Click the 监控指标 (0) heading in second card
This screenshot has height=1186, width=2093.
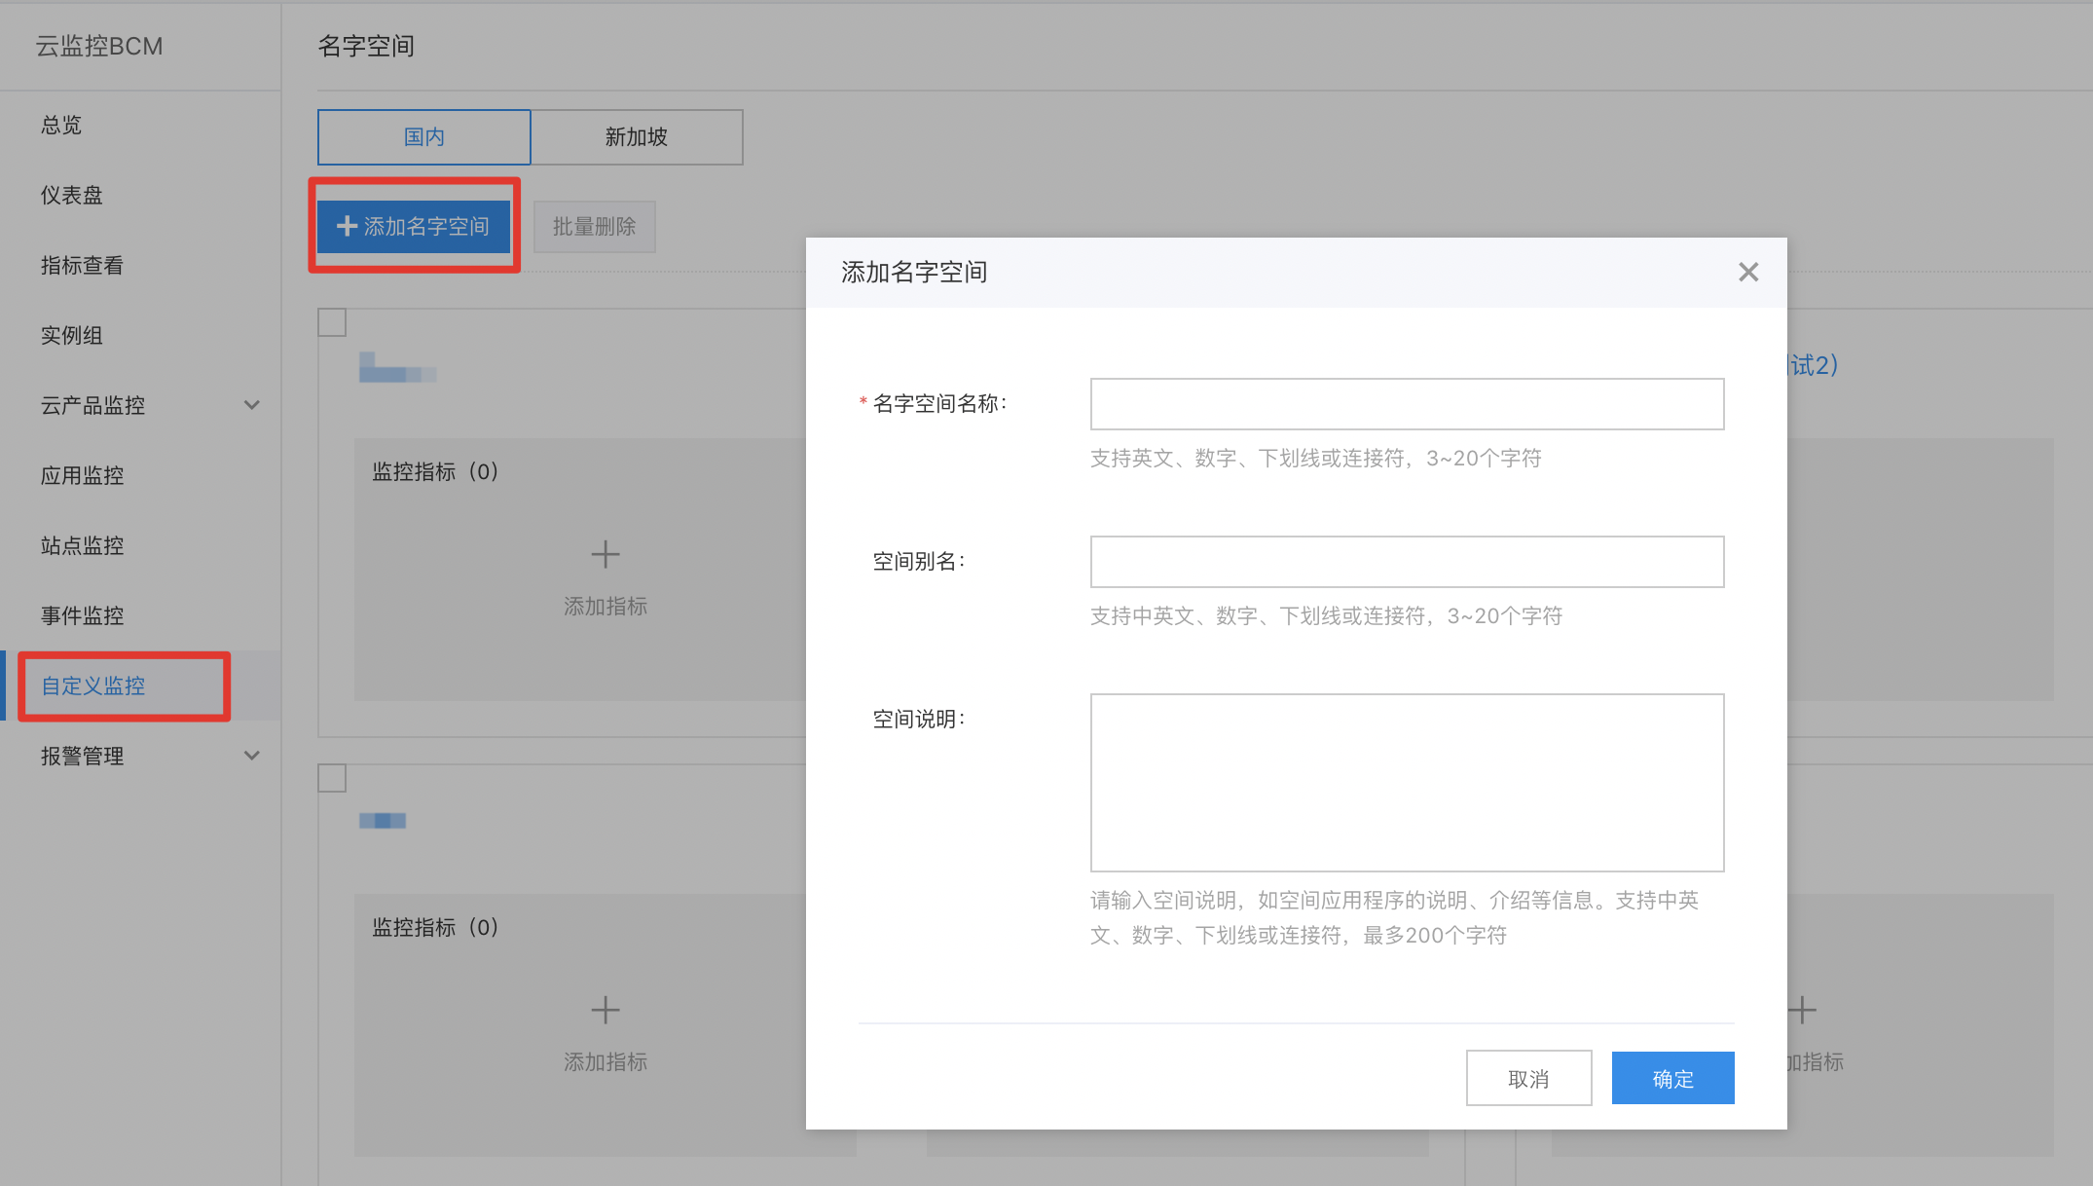(435, 928)
